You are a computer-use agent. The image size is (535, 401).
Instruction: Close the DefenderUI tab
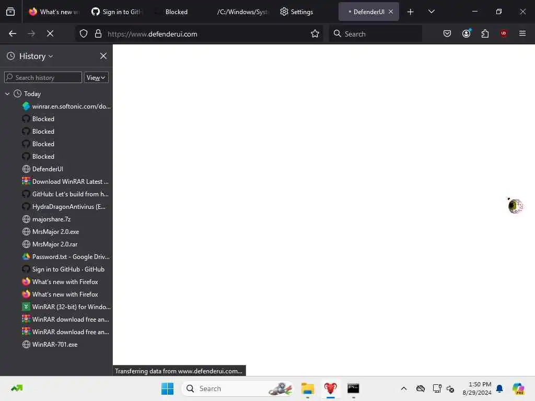pyautogui.click(x=391, y=11)
